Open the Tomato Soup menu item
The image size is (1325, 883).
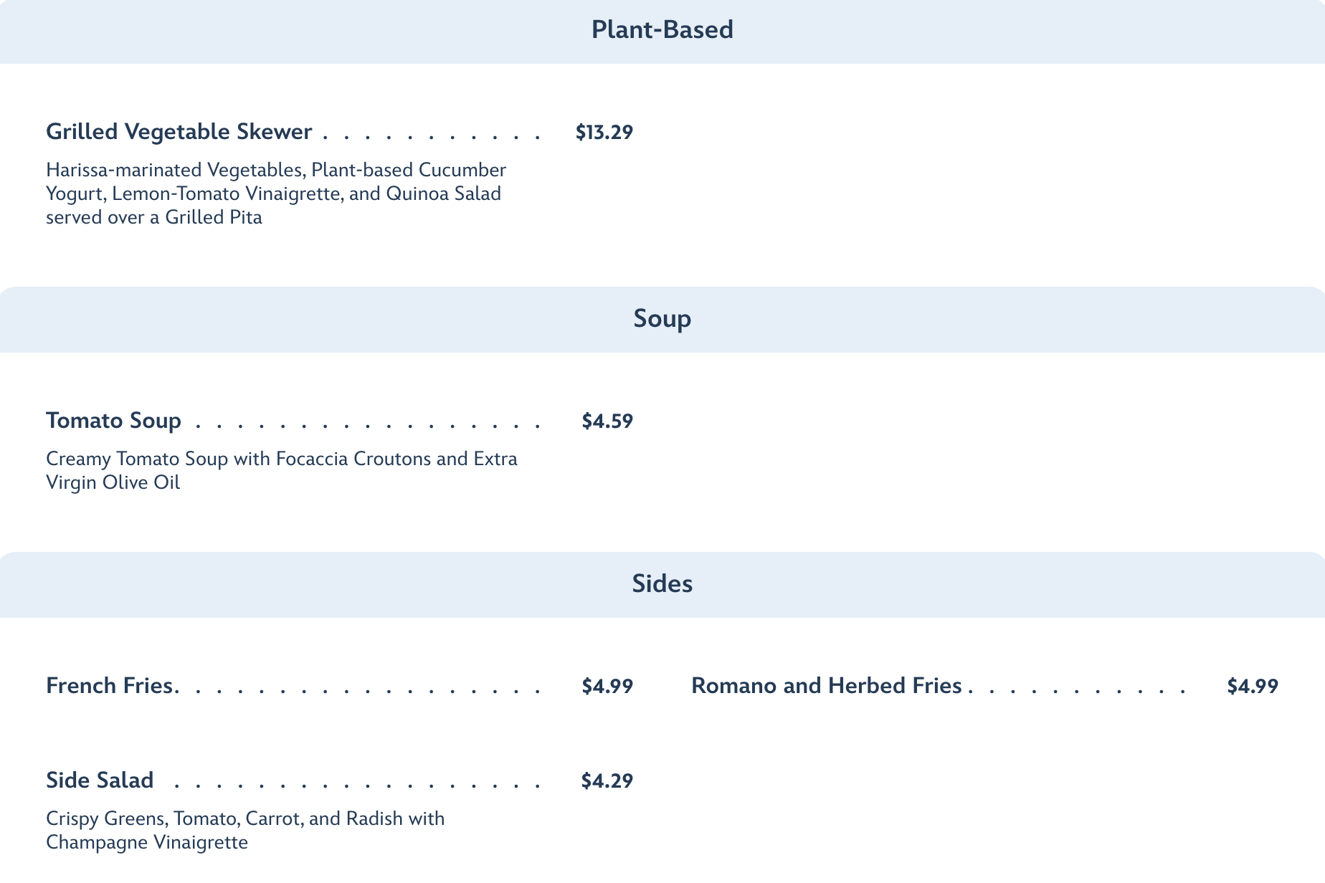coord(113,421)
